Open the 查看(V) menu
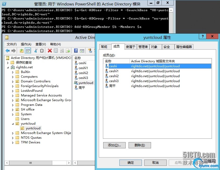The height and width of the screenshot is (170, 220). [x=41, y=44]
